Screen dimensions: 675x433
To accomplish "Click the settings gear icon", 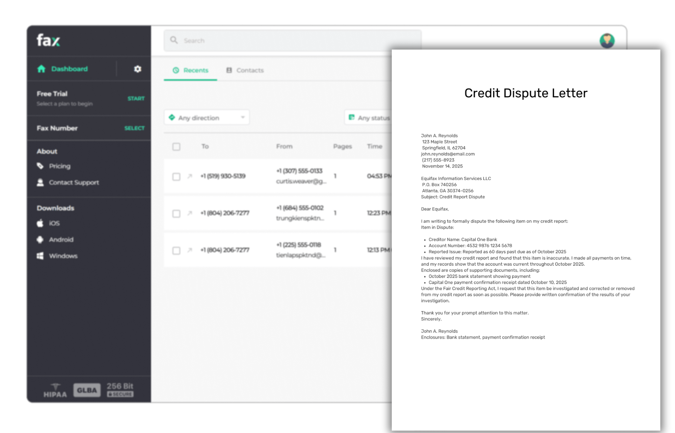I will [137, 69].
